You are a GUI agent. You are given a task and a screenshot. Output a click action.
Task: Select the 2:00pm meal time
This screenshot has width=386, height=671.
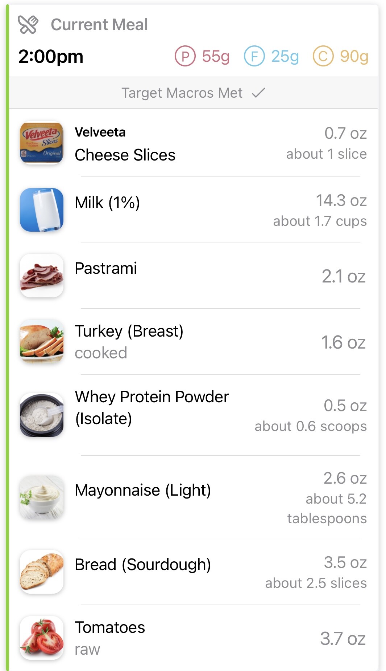click(51, 57)
